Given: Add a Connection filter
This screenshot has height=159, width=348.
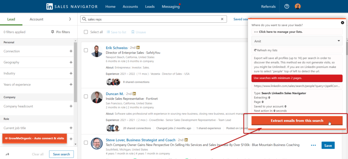Looking at the screenshot, I should (71, 51).
